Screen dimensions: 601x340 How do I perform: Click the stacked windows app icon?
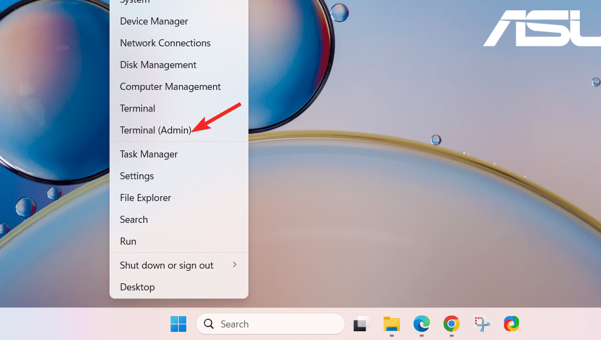point(361,324)
